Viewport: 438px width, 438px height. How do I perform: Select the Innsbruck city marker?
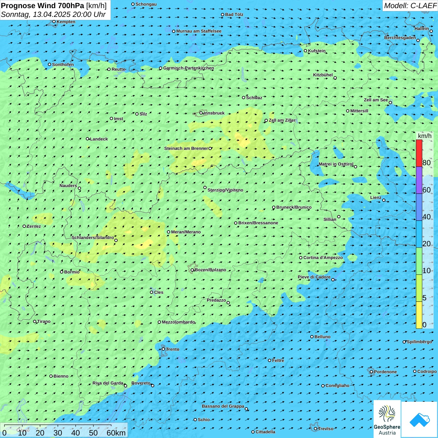click(201, 113)
